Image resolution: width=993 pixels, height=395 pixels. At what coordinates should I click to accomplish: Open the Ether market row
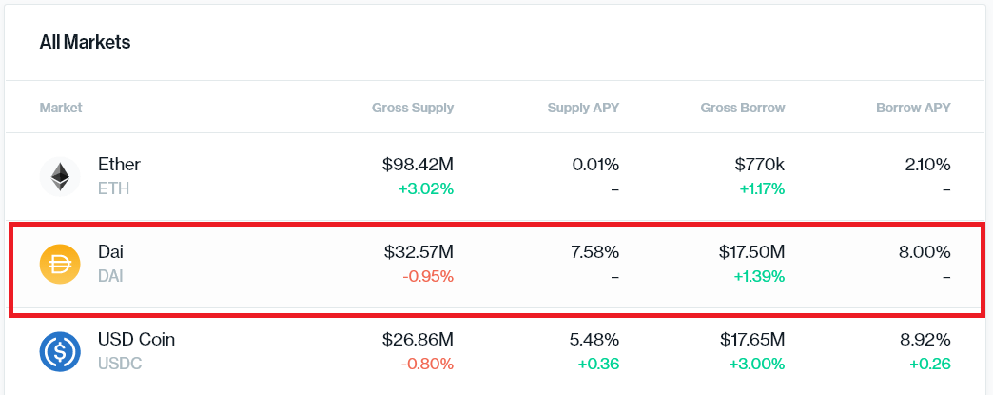click(496, 177)
